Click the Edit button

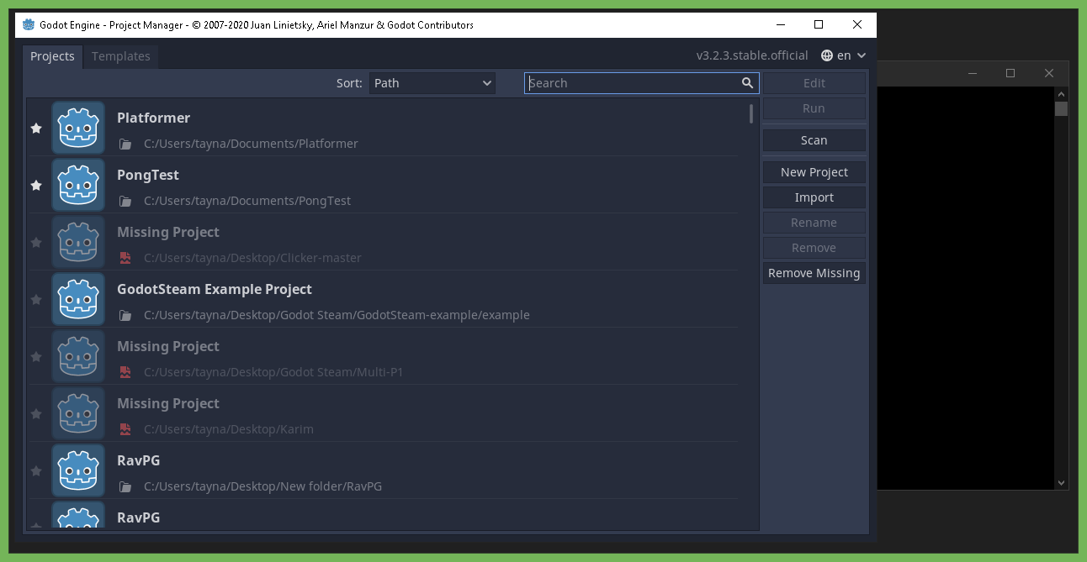(x=814, y=83)
